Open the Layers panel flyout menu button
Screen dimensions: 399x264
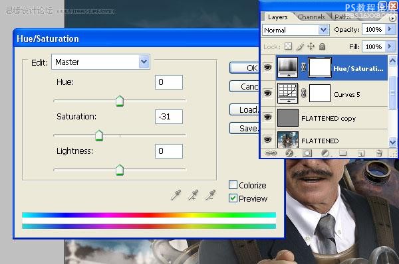(392, 19)
